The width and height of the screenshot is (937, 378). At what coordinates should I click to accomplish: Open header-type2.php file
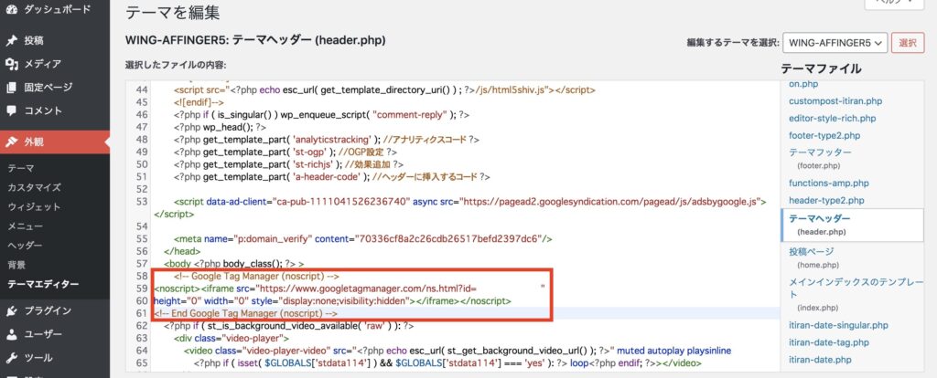tap(826, 201)
